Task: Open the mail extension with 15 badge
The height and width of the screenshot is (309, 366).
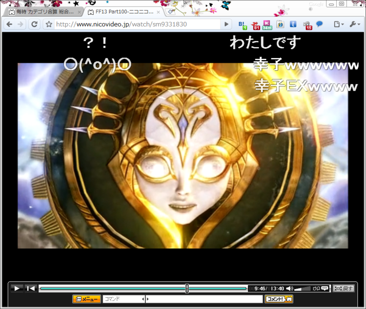Action: coord(307,25)
